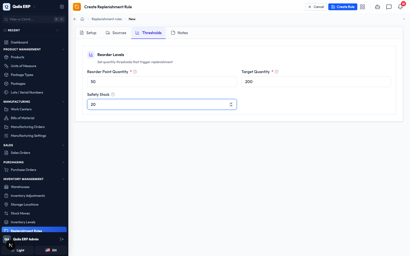
Task: Go back using the arrow icon
Action: (75, 19)
